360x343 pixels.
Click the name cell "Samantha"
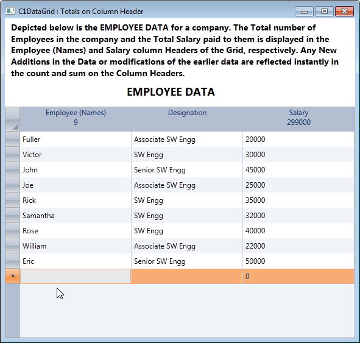[x=76, y=215]
